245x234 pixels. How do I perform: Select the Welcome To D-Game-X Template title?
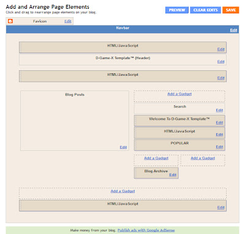point(179,119)
